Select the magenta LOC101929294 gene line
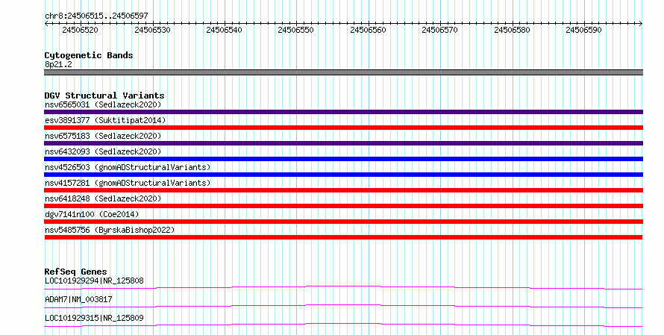The height and width of the screenshot is (335, 664). [x=343, y=288]
